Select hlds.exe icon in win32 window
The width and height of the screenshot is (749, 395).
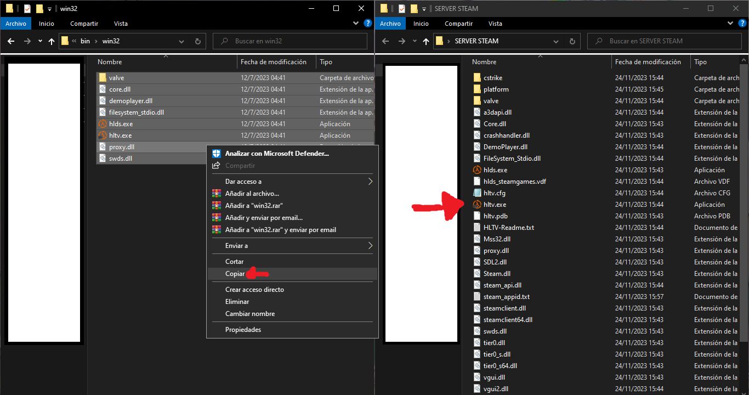[x=103, y=124]
